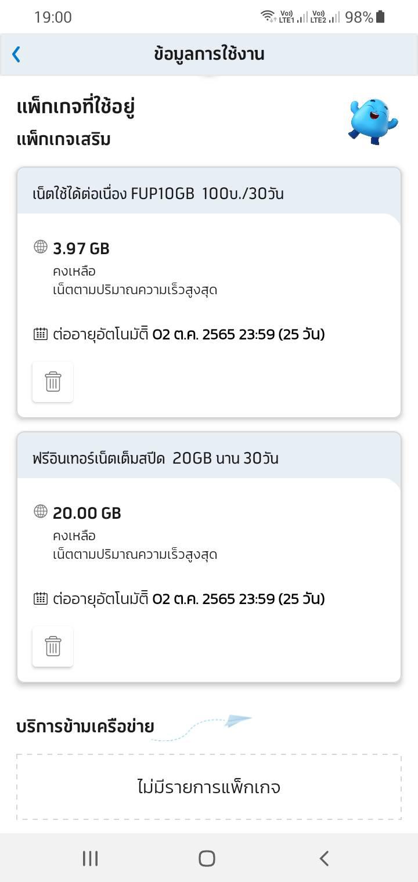Tap the back chevron in header
The width and height of the screenshot is (418, 882).
click(x=16, y=55)
